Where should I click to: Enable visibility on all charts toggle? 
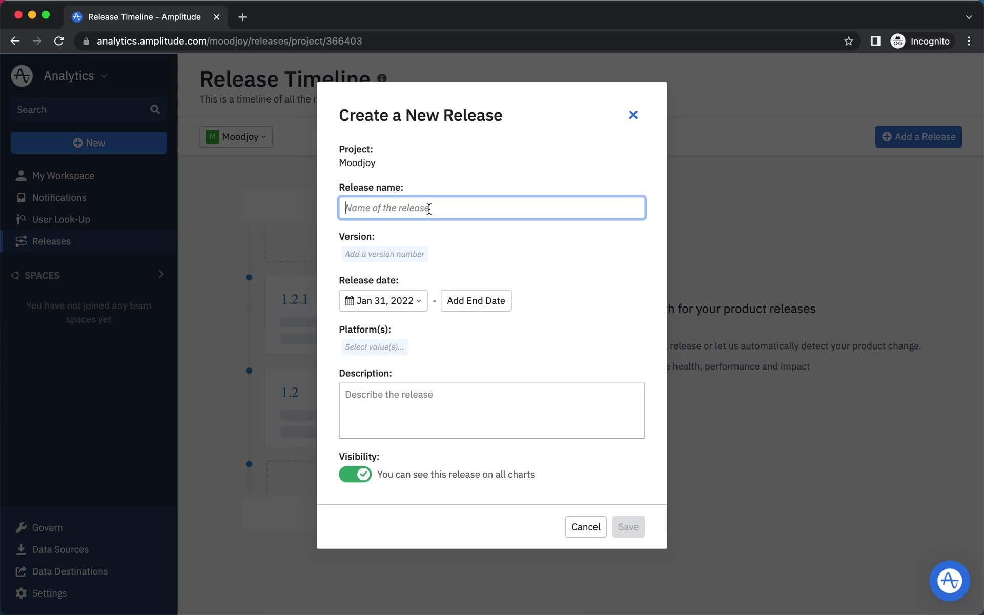(x=355, y=474)
